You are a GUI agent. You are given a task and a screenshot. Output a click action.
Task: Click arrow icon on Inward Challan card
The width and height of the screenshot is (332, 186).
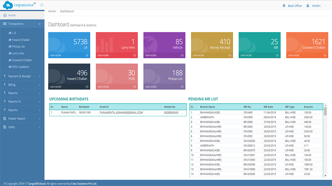(87, 87)
